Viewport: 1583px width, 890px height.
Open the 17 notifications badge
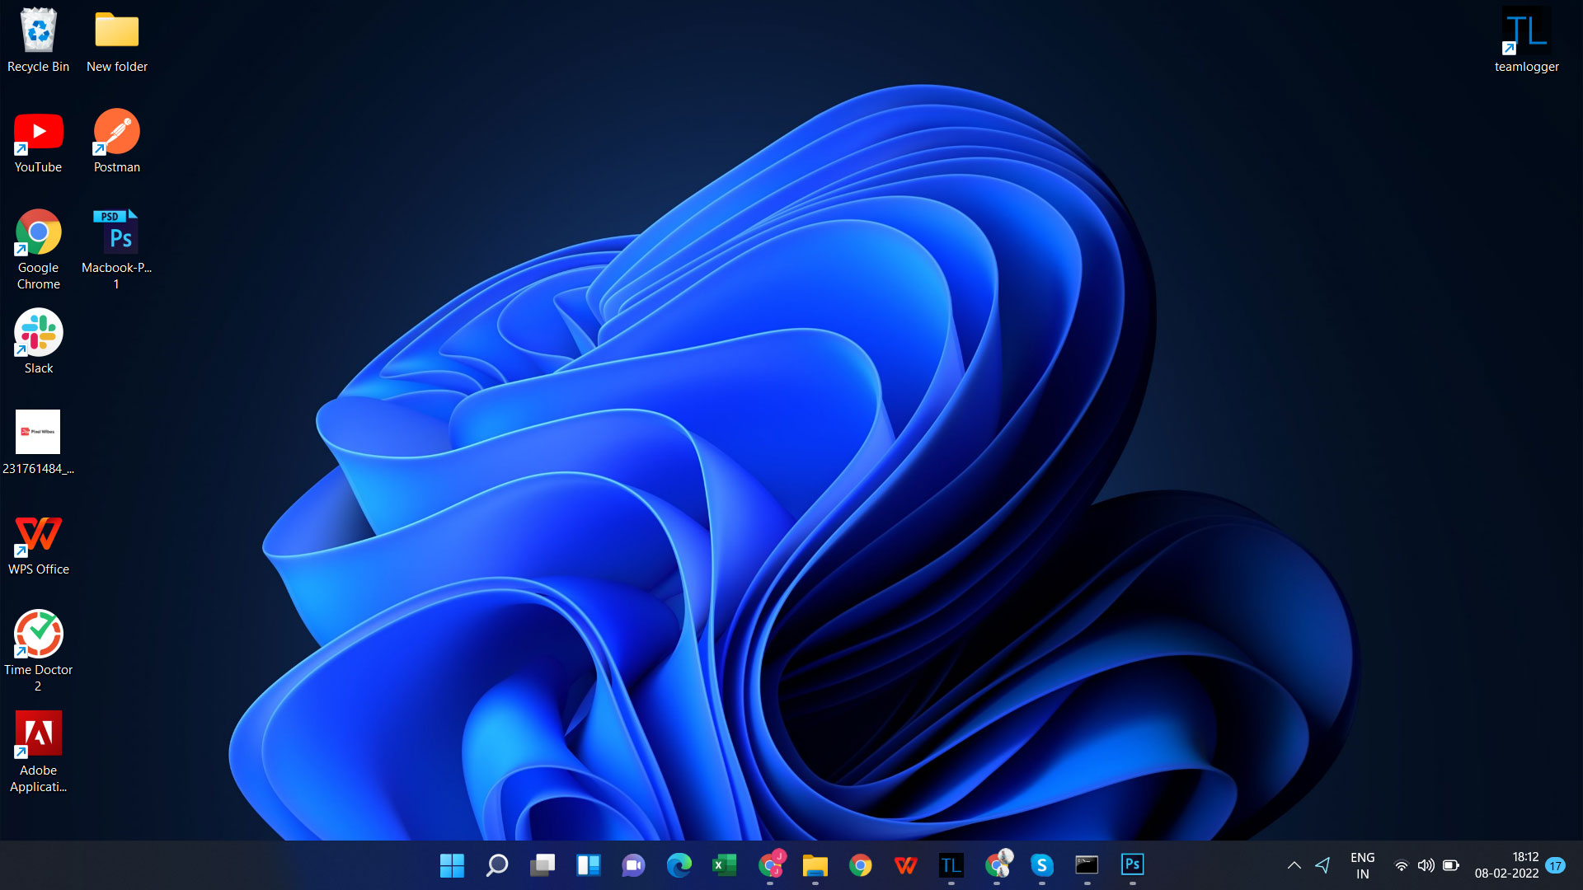[1555, 865]
